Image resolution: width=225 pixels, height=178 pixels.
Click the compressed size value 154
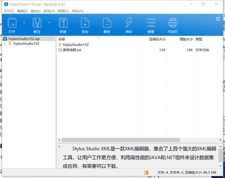[162, 50]
